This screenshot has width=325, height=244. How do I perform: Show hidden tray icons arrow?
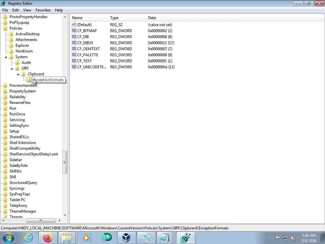(270, 238)
